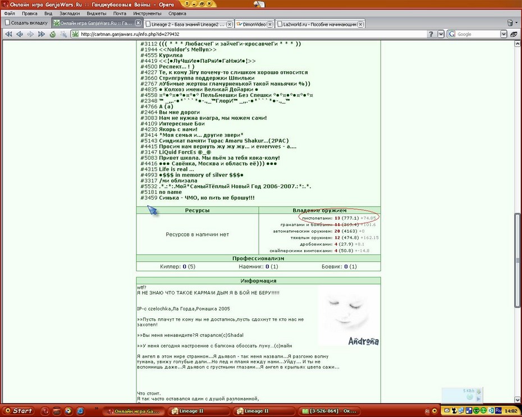The image size is (522, 417).
Task: Open the Закладки menu
Action: (x=70, y=13)
